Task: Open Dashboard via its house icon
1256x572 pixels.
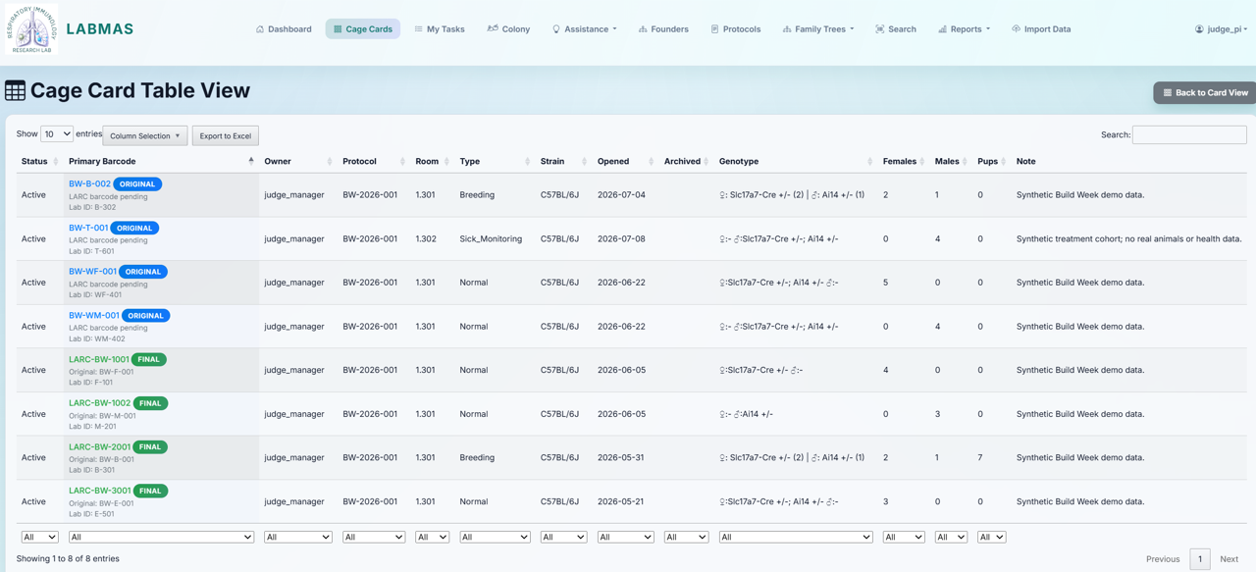Action: 260,29
